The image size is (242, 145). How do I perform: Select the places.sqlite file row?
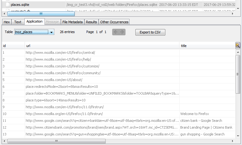119,5
